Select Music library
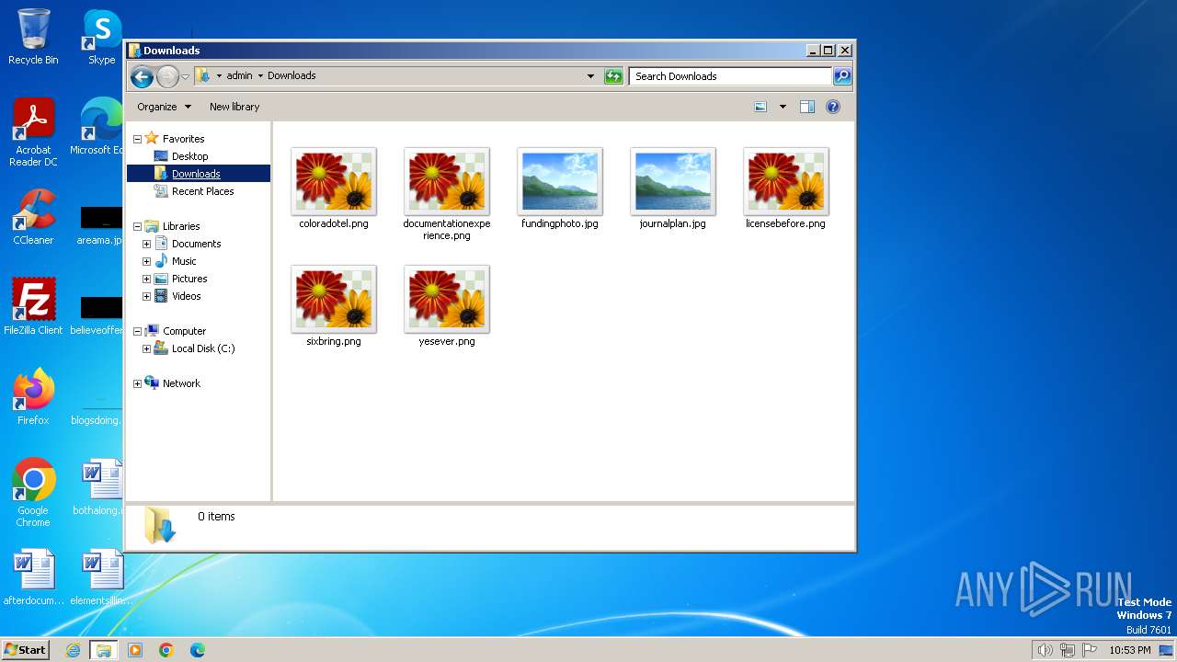The width and height of the screenshot is (1177, 662). tap(184, 261)
